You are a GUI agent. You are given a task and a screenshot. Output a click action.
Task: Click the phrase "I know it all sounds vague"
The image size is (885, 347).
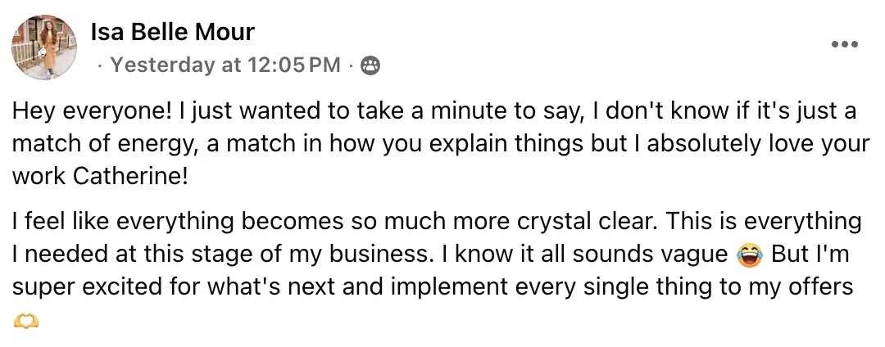tap(583, 255)
